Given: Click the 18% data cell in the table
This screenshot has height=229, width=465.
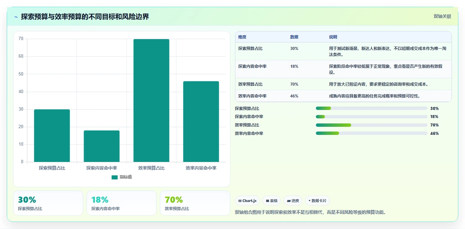Looking at the screenshot, I should click(x=294, y=66).
